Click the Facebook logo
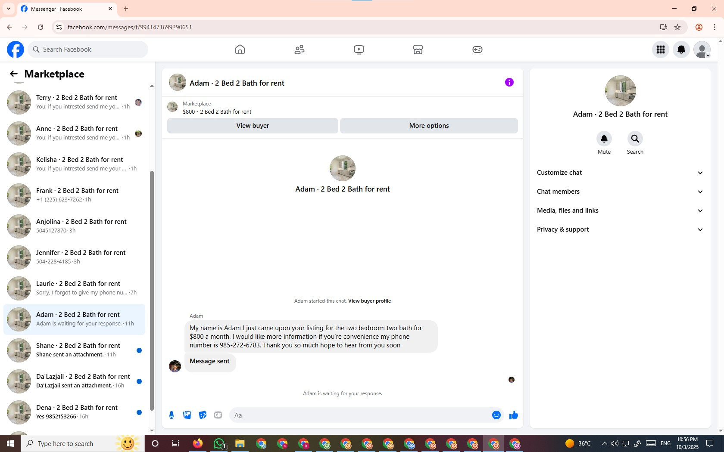Screen dimensions: 724x452 click(16, 50)
